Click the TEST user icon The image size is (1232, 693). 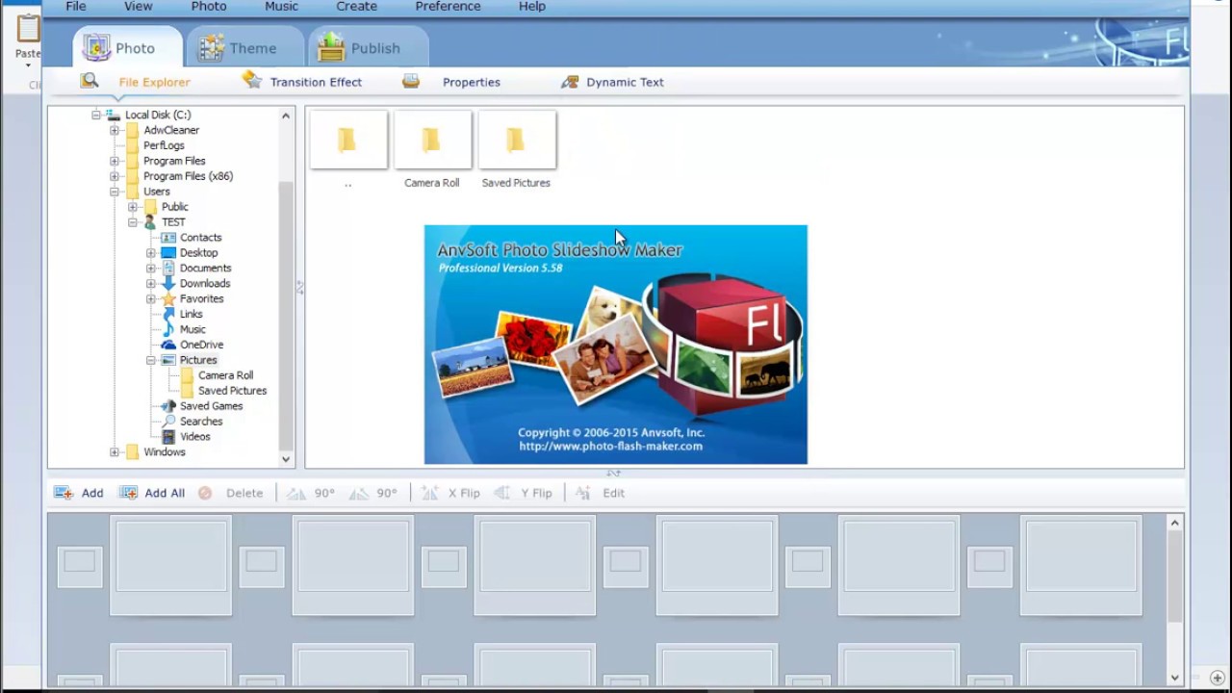pyautogui.click(x=150, y=222)
